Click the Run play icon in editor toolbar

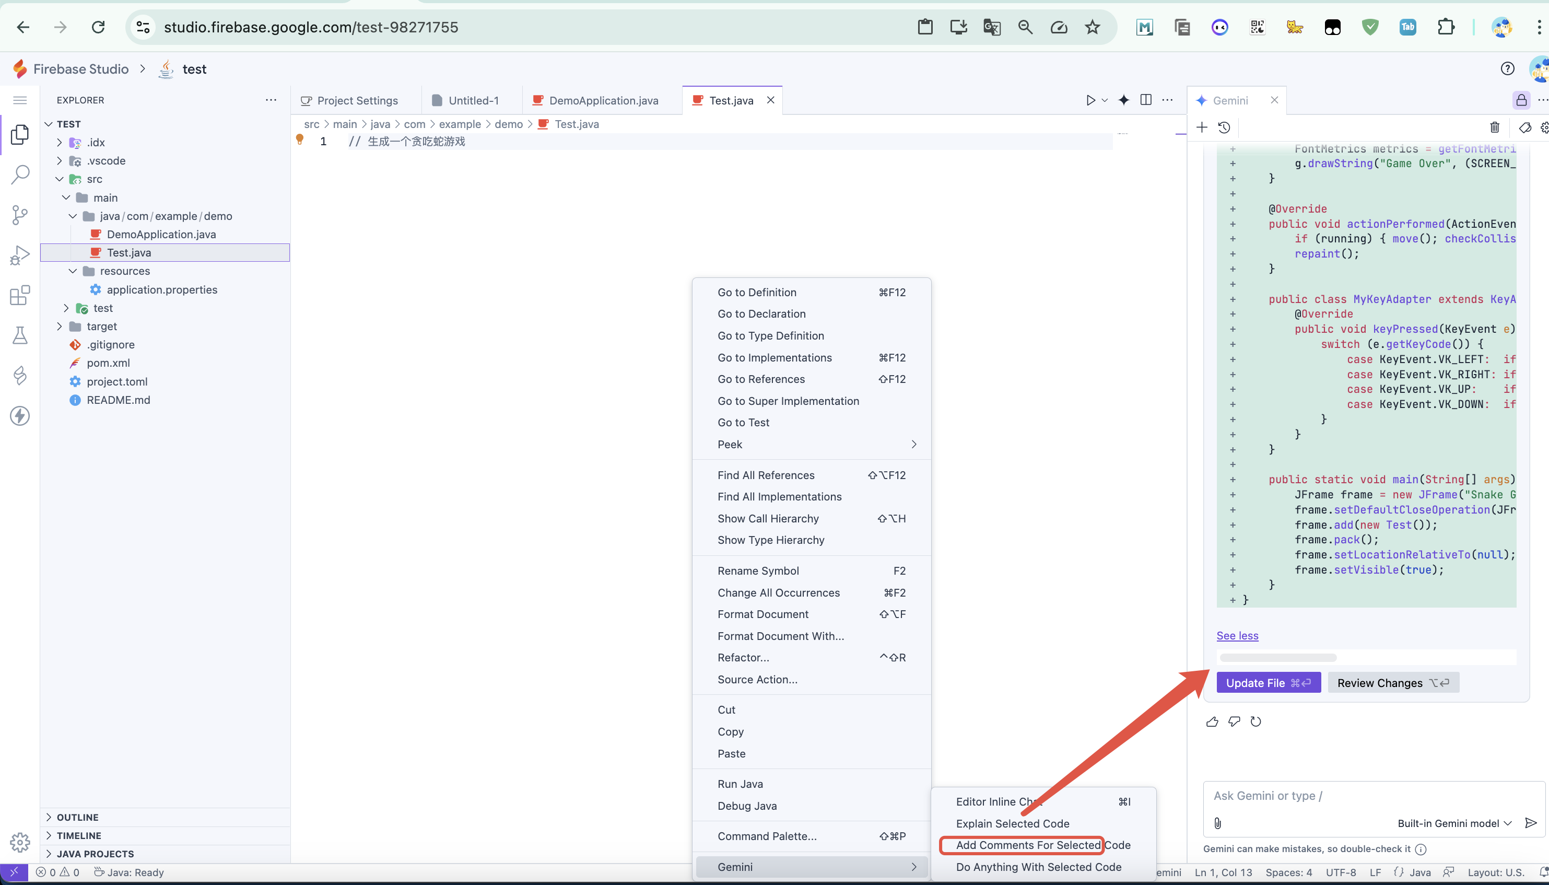pyautogui.click(x=1090, y=100)
